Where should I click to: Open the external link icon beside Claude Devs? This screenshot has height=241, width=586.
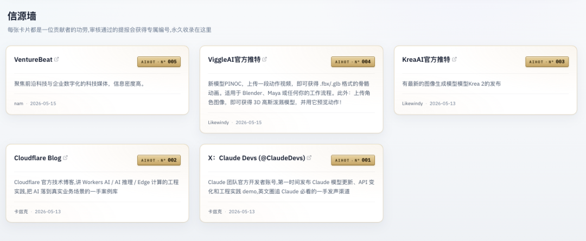(x=309, y=157)
